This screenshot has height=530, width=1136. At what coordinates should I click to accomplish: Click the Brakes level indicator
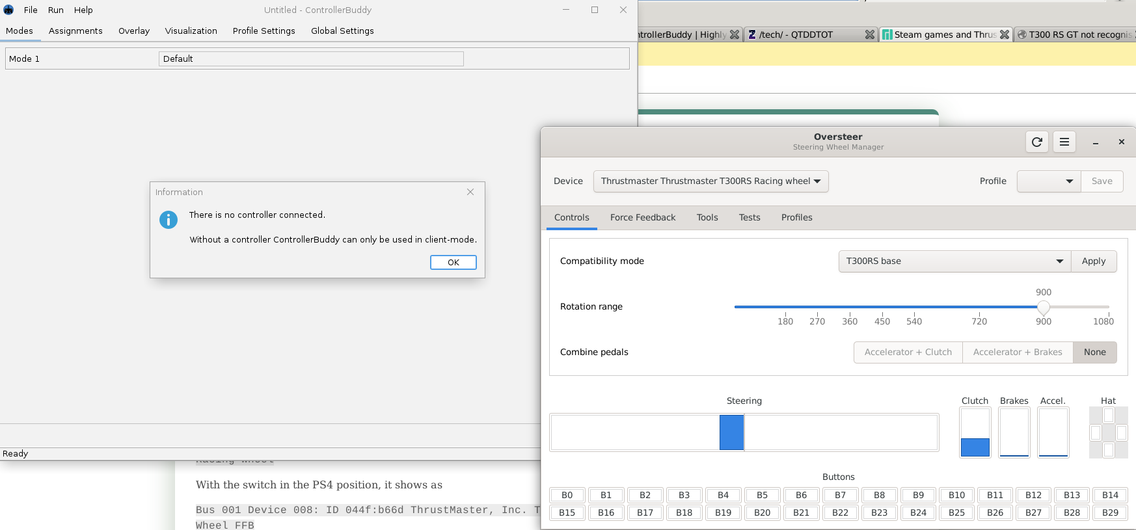coord(1014,432)
